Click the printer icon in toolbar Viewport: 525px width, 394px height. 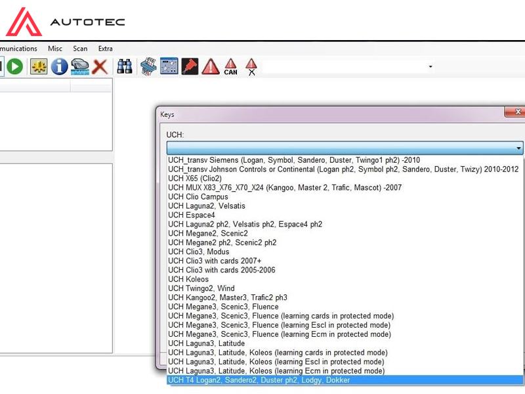coord(148,66)
